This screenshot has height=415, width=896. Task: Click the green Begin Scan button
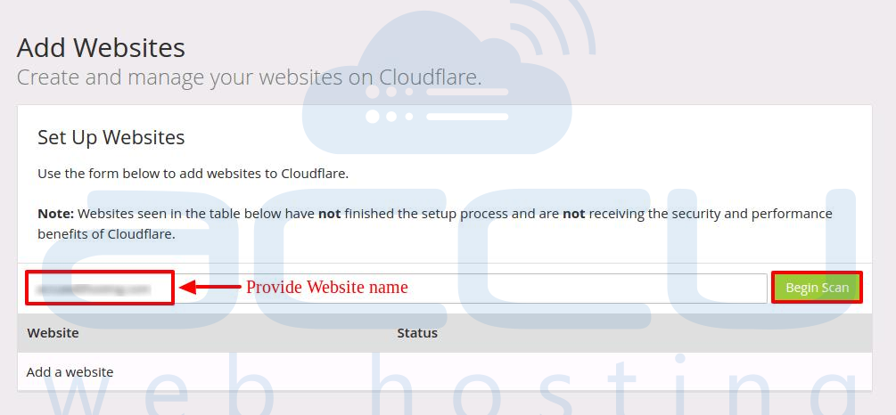pyautogui.click(x=817, y=288)
